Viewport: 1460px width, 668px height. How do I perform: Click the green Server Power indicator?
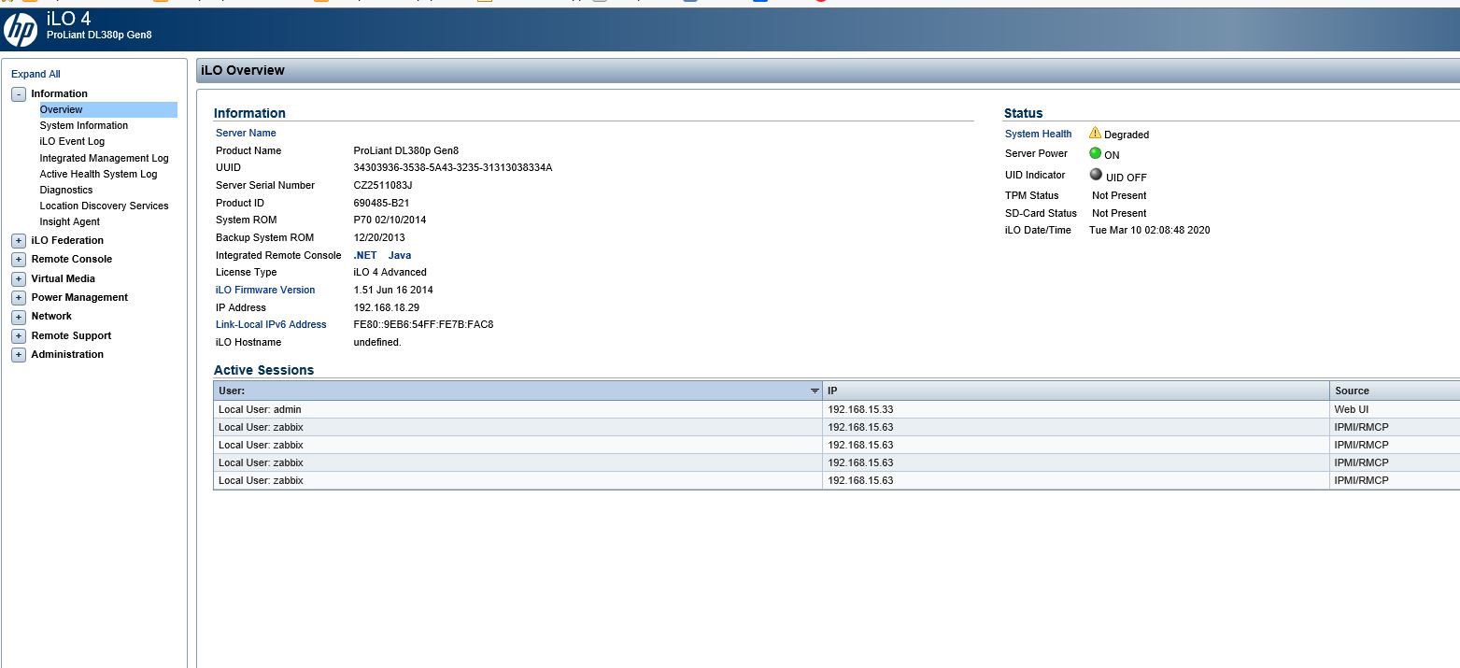(1095, 153)
